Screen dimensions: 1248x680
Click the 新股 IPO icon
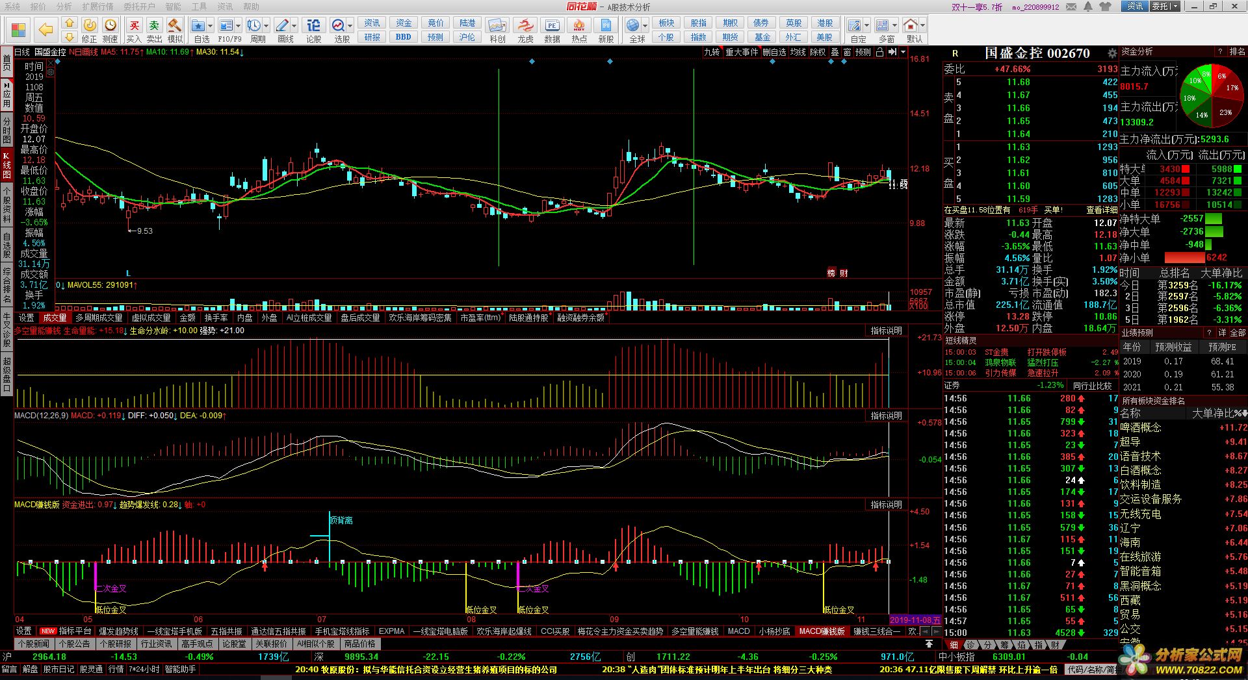pos(606,29)
